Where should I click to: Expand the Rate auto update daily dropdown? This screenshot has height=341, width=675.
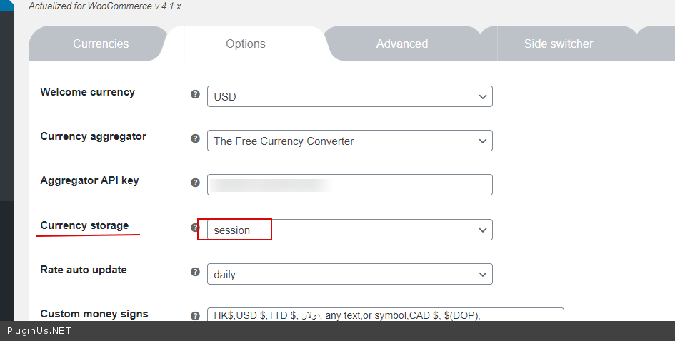pyautogui.click(x=349, y=274)
